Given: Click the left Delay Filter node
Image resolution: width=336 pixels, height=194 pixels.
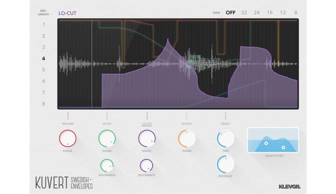Looking at the screenshot, I should (266, 143).
